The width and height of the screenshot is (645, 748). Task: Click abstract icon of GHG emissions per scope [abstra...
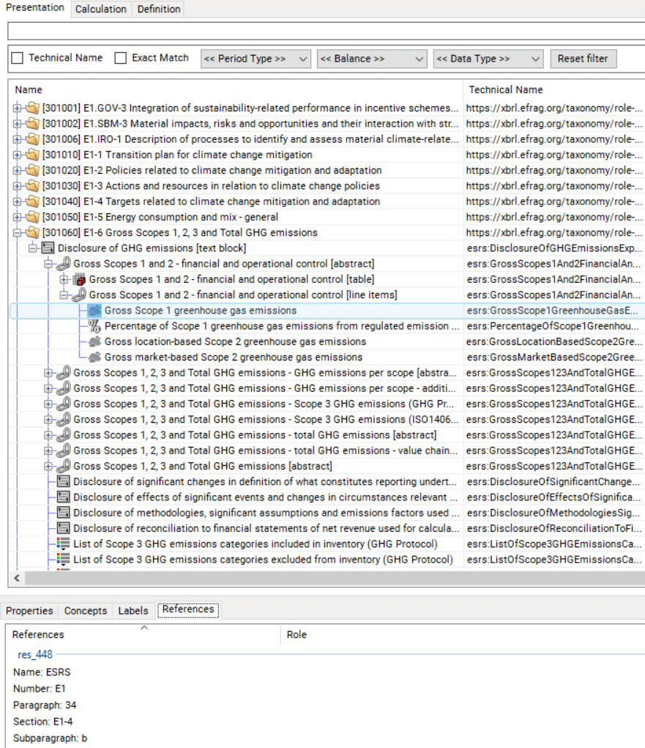[x=64, y=373]
